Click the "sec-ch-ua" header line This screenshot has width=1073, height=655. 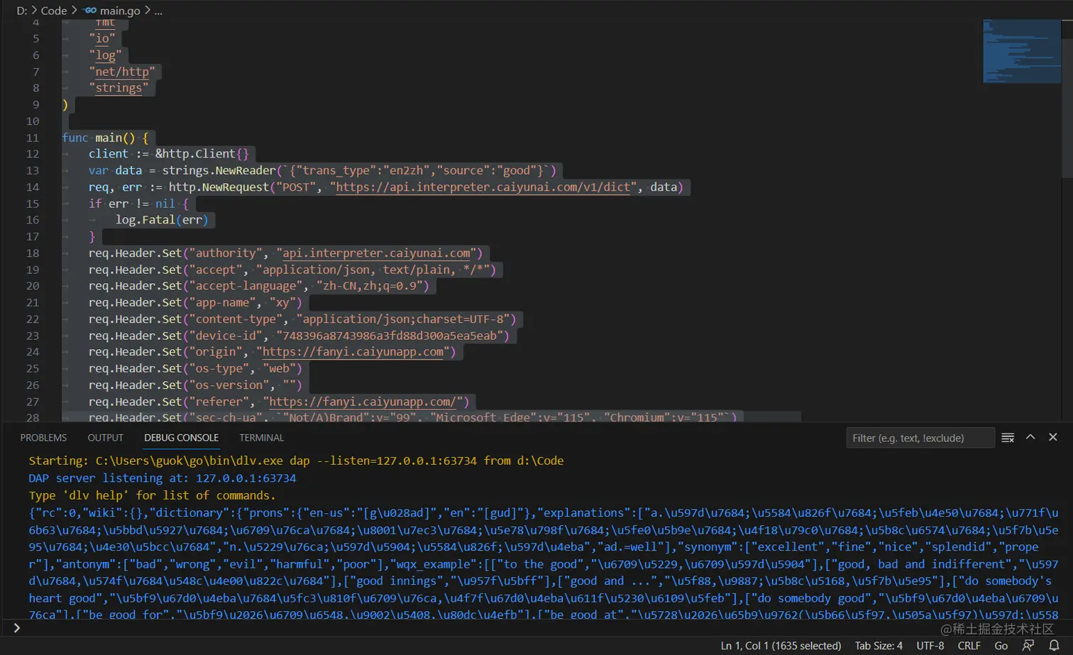[413, 417]
